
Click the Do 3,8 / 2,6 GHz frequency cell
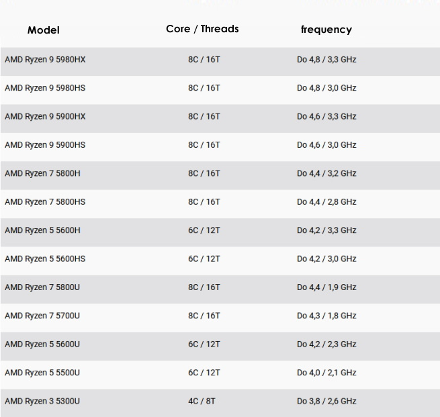[x=326, y=401]
